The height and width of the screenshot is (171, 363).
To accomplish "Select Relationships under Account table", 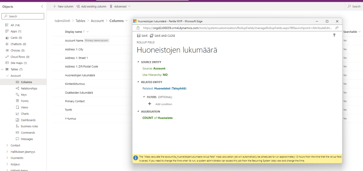I will click(29, 88).
